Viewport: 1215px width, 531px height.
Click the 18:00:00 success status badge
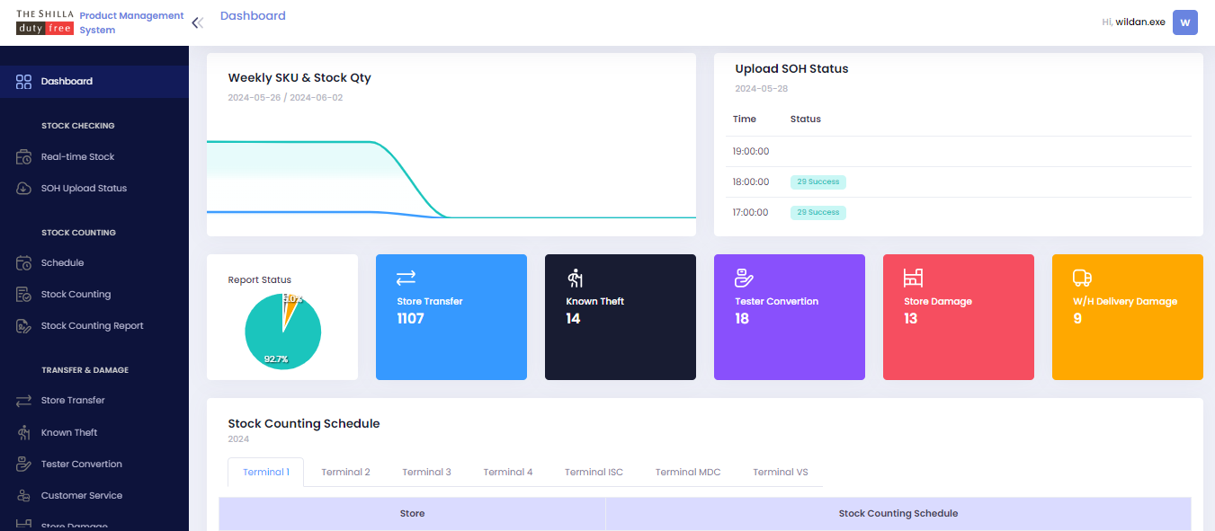click(817, 182)
